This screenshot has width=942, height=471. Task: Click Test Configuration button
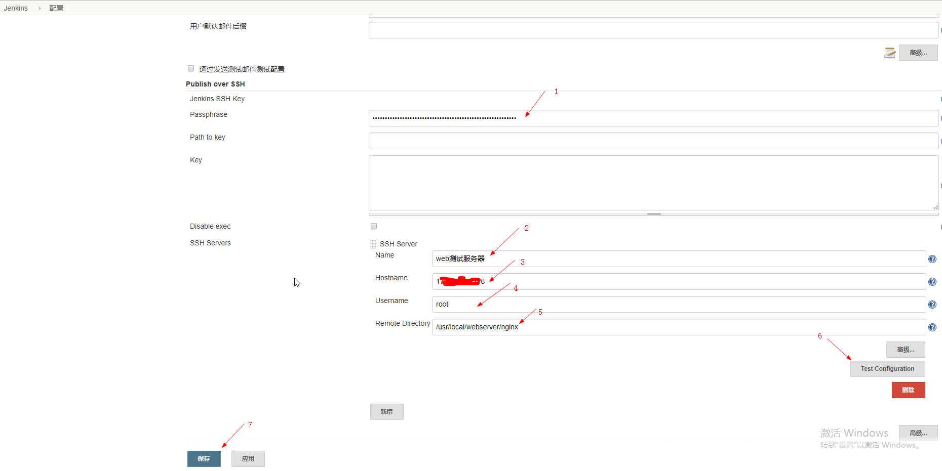point(887,369)
